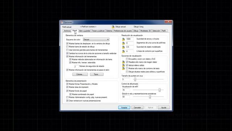The height and width of the screenshot is (131, 232).
Task: Click the Aplicar button
Action: tap(150, 108)
